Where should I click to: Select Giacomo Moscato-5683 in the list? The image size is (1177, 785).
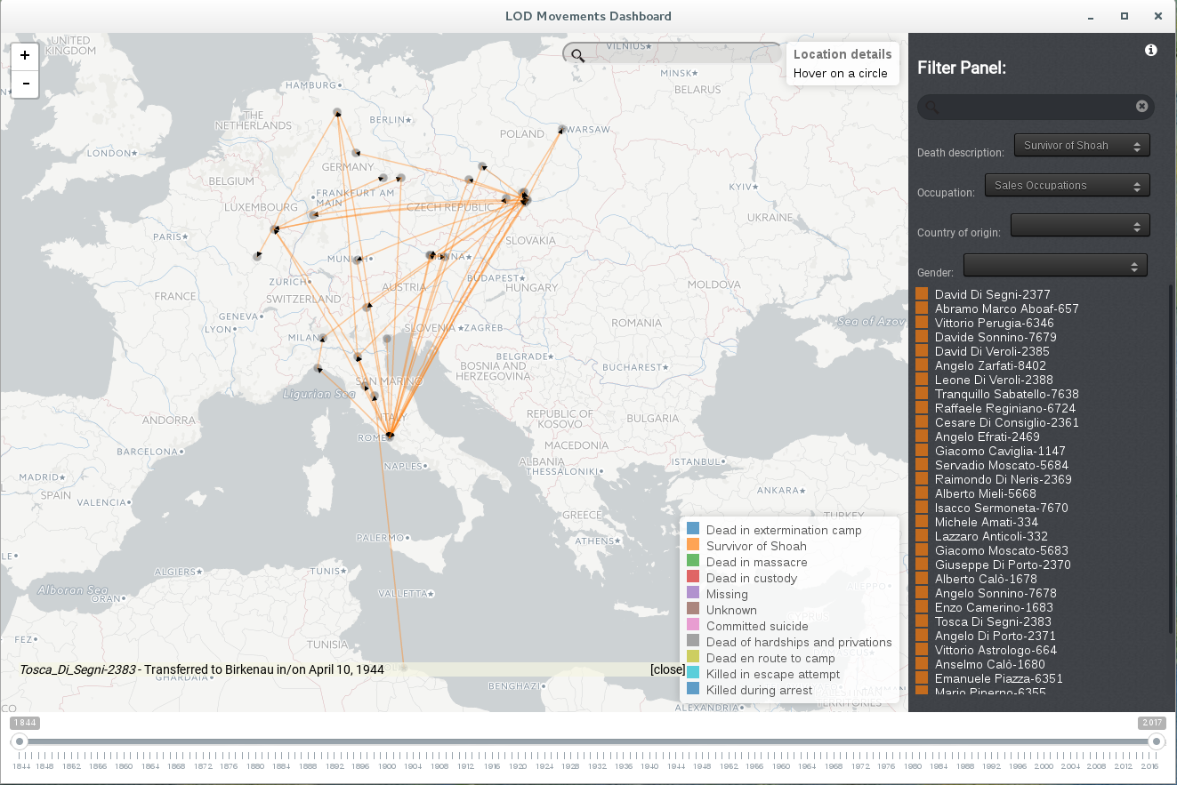click(1001, 550)
